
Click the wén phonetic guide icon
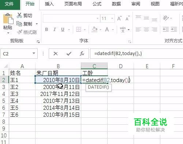tap(123, 30)
